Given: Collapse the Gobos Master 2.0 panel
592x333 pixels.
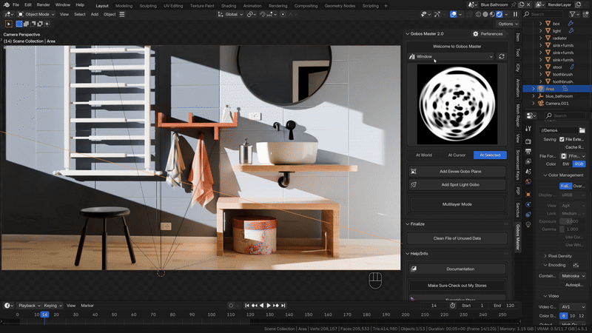Looking at the screenshot, I should point(408,34).
